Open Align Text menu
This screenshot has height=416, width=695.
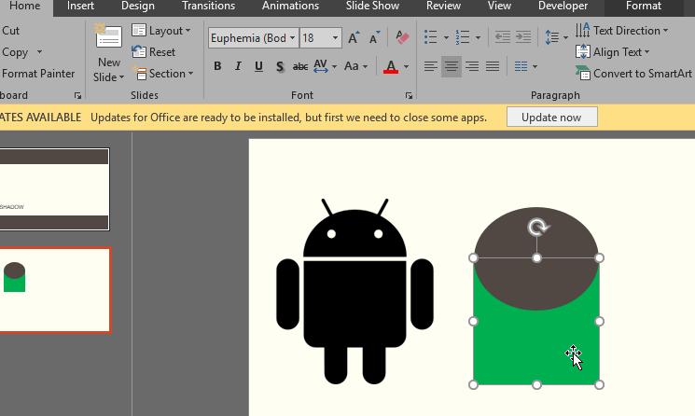tap(613, 52)
